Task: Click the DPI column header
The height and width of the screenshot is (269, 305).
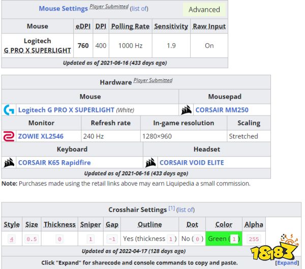Action: coord(101,26)
